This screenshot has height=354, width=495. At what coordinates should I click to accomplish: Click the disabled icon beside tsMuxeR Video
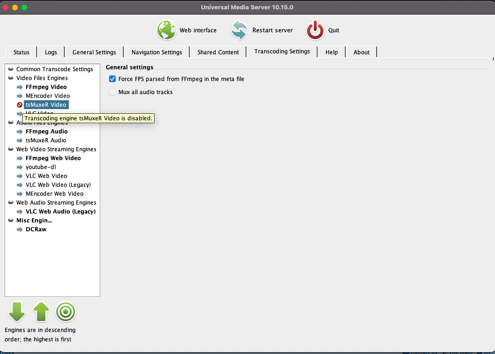pos(20,105)
